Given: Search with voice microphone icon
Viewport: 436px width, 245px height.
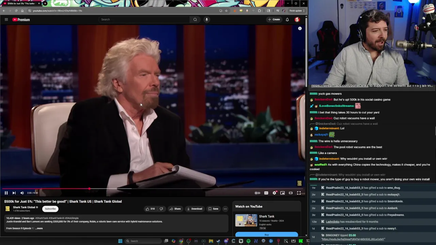Looking at the screenshot, I should point(206,19).
